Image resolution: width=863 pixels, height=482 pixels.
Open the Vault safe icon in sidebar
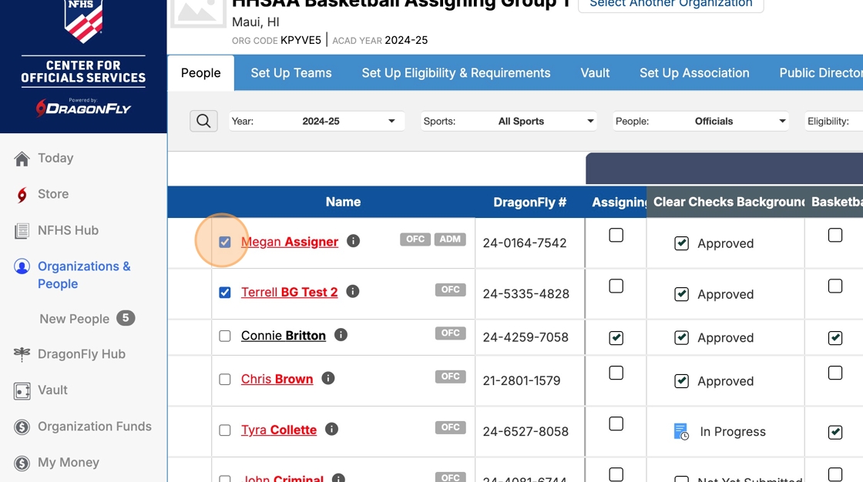[22, 390]
